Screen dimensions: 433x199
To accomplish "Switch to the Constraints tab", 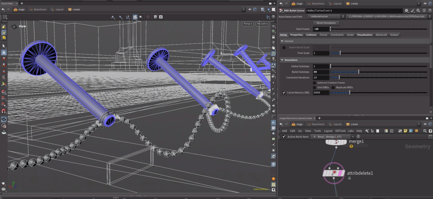I will pos(337,35).
